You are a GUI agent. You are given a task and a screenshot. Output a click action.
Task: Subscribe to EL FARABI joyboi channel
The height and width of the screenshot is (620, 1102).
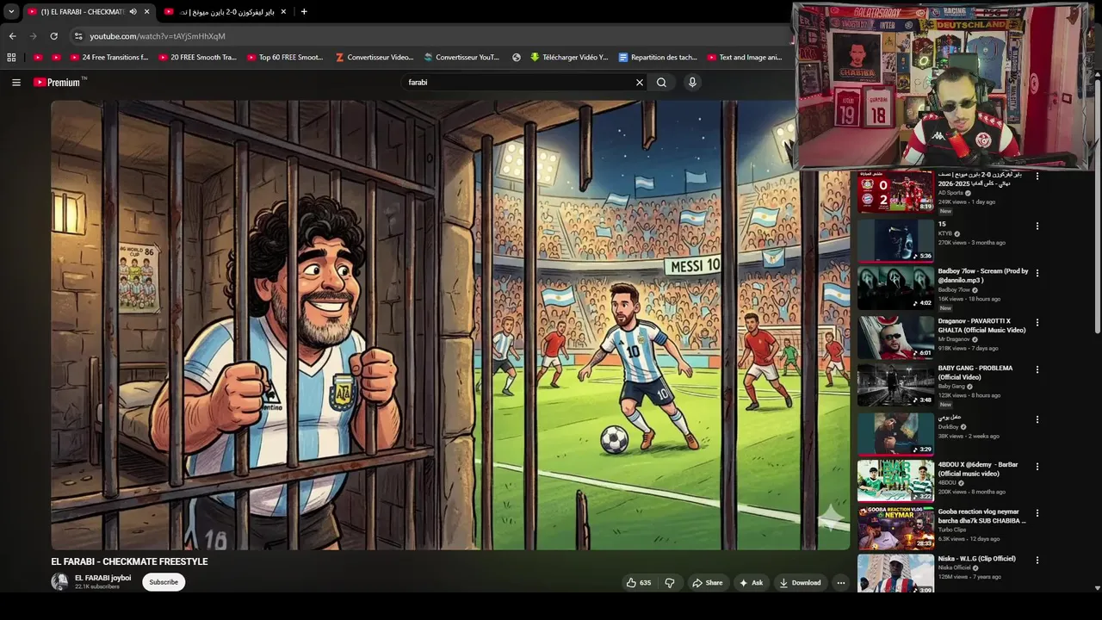click(164, 582)
